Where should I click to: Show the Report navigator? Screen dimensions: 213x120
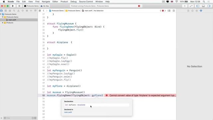(x=35, y=11)
